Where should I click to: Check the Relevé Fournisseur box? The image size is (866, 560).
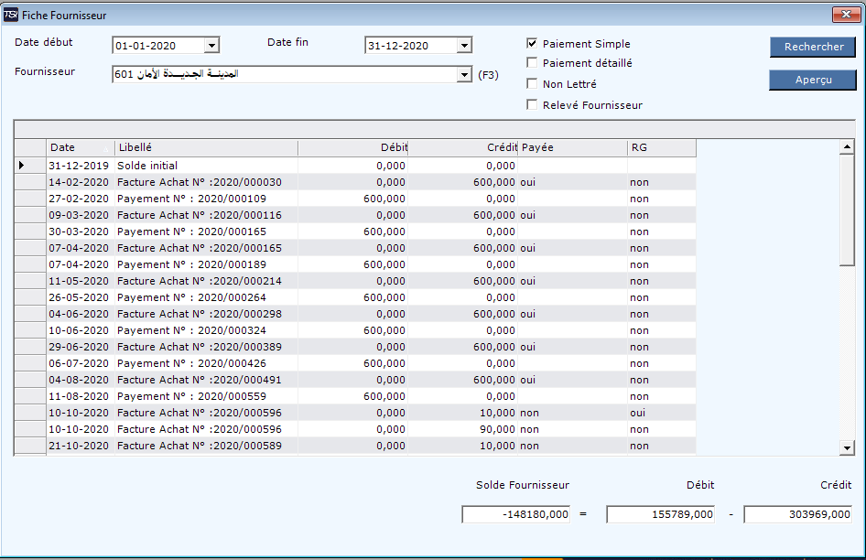click(x=532, y=105)
